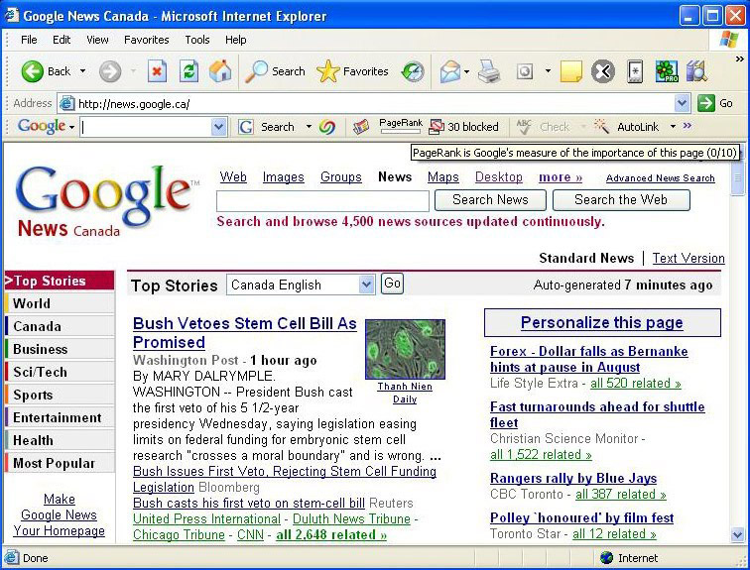The image size is (750, 570).
Task: Click the Google toolbar news icon
Action: (x=361, y=127)
